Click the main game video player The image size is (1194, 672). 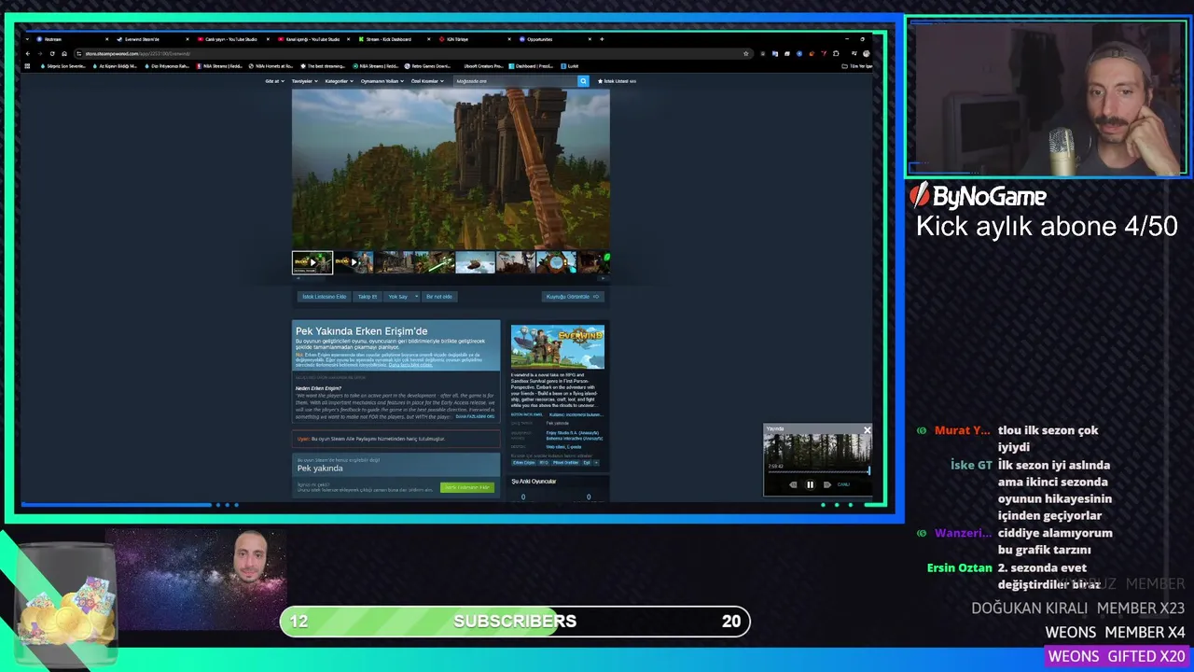(x=451, y=169)
